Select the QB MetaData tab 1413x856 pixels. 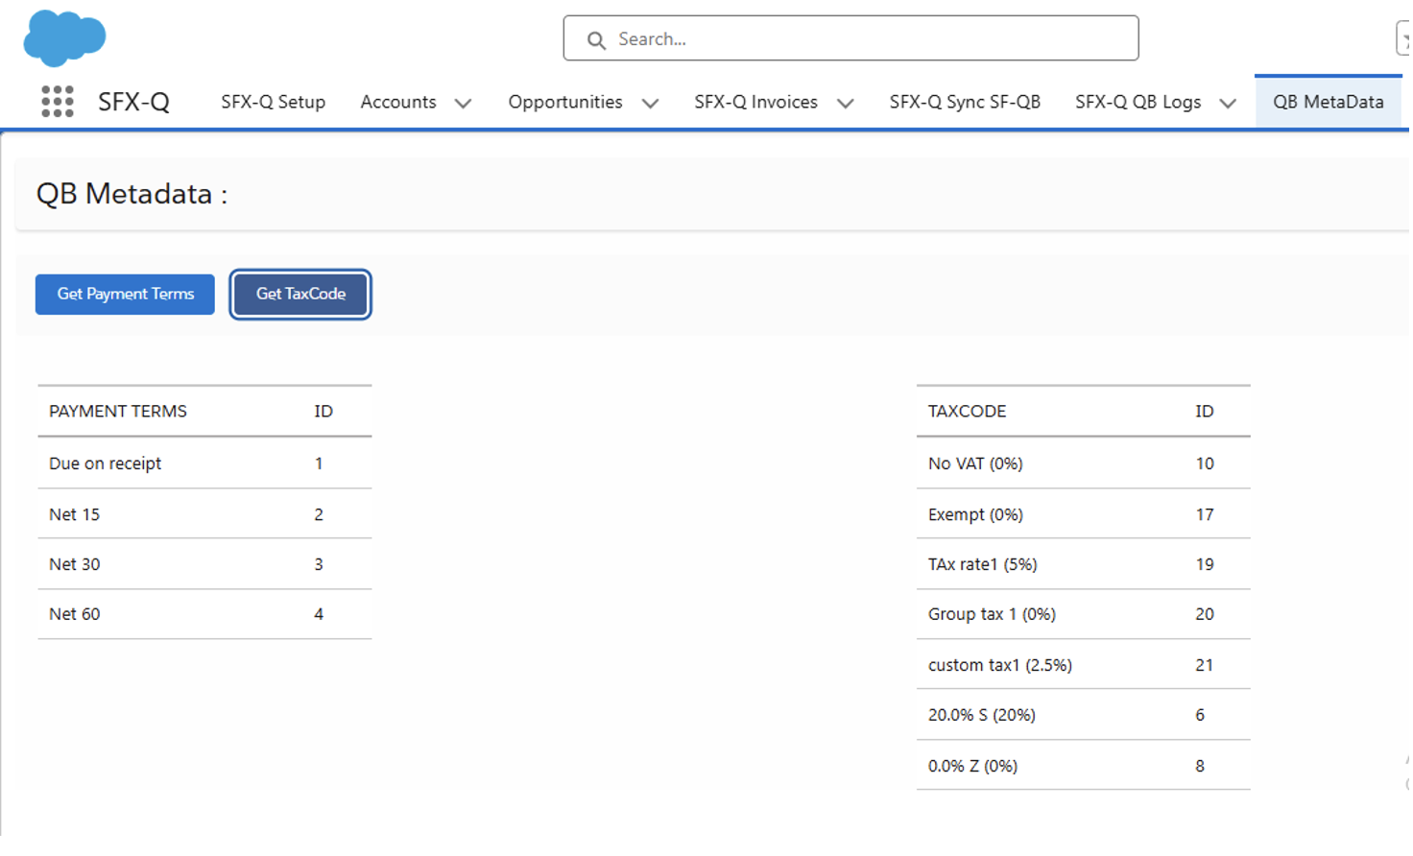[1328, 102]
